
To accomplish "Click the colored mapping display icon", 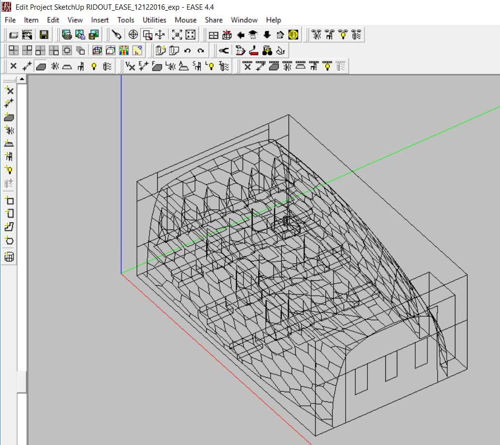I will 124,50.
